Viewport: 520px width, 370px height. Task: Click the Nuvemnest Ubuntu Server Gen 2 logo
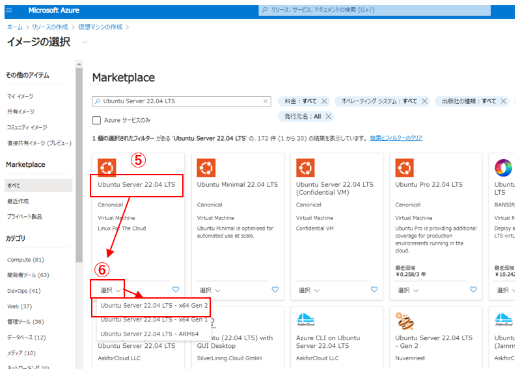tap(405, 321)
